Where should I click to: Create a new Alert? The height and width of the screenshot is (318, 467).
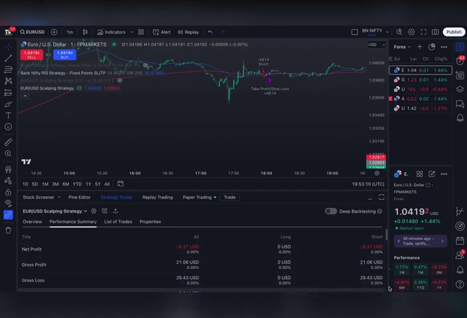[162, 32]
